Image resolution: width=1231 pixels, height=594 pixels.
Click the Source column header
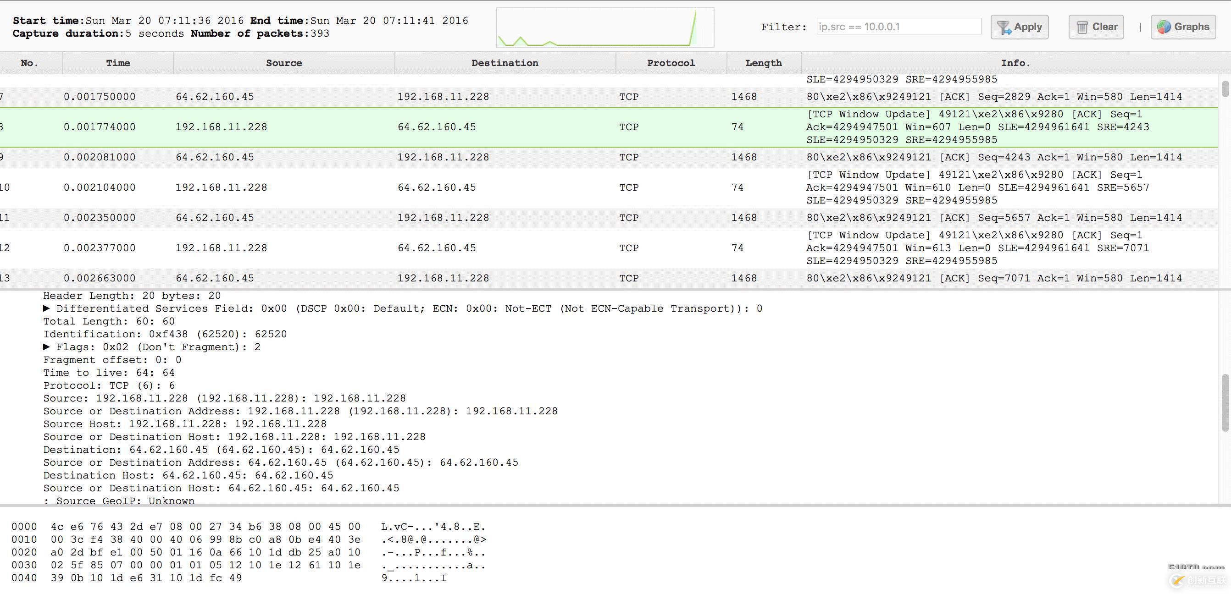[x=283, y=62]
